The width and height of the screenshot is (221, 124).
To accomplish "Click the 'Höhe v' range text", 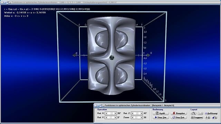I will [16, 16].
